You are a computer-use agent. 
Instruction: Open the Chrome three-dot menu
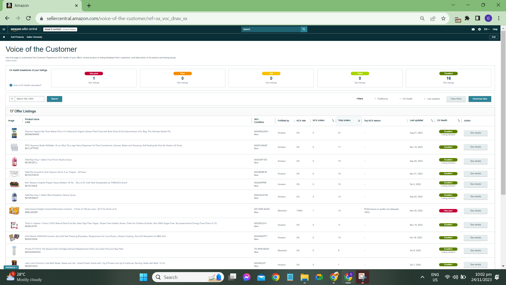point(499,18)
